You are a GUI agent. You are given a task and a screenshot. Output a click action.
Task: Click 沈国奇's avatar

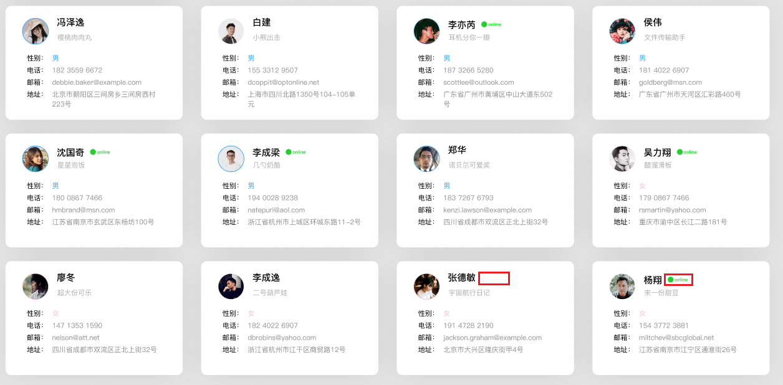point(36,159)
